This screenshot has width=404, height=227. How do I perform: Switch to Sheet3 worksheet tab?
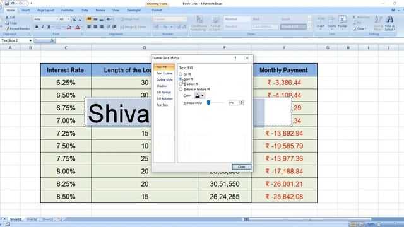pyautogui.click(x=47, y=219)
